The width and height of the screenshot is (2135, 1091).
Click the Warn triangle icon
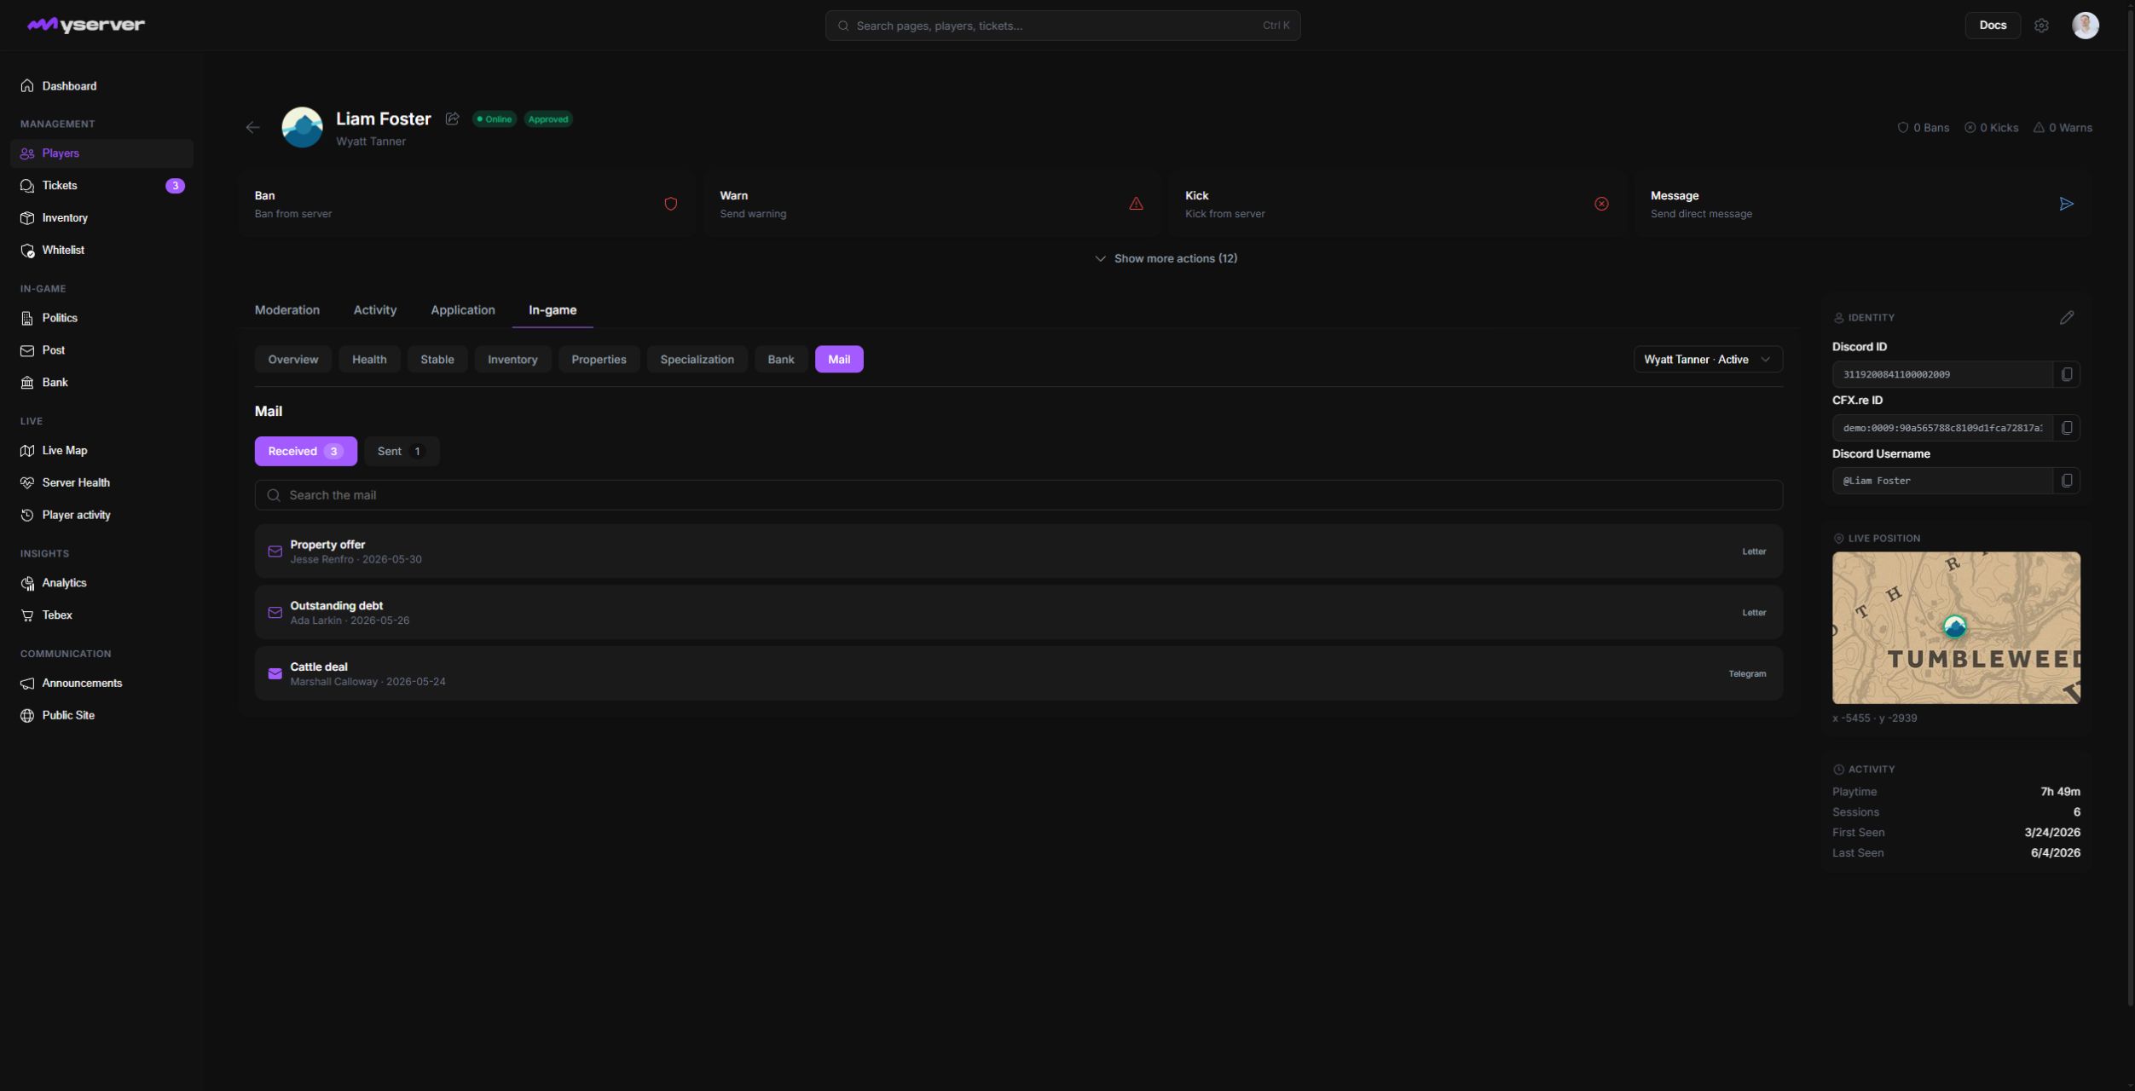[x=1136, y=204]
